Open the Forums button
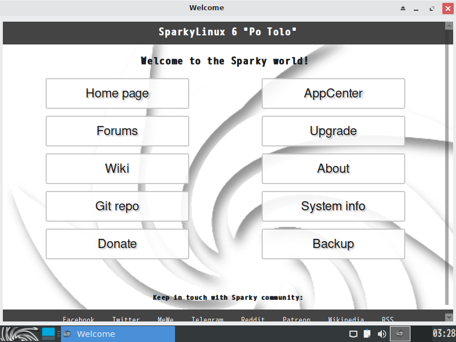Screen dimensions: 456x342 [x=117, y=131]
